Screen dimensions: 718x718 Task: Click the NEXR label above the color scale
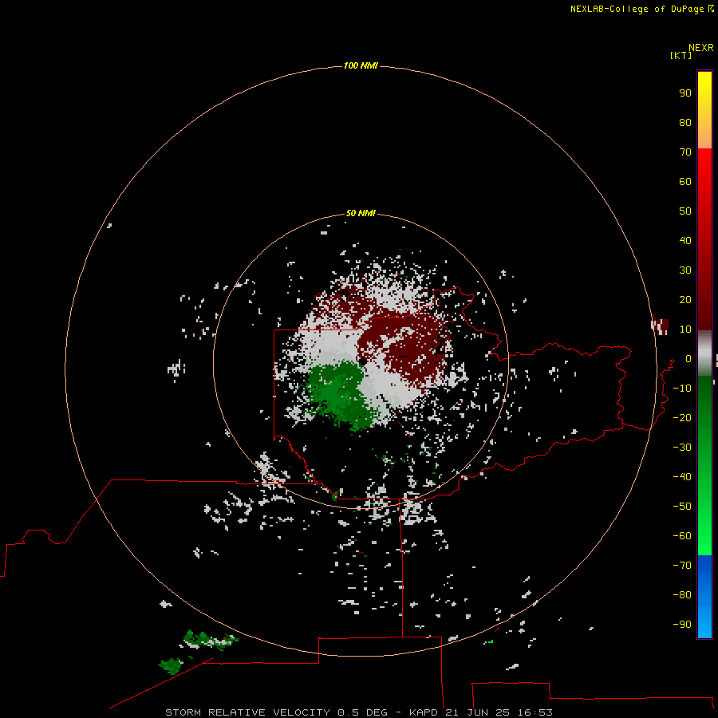(701, 47)
